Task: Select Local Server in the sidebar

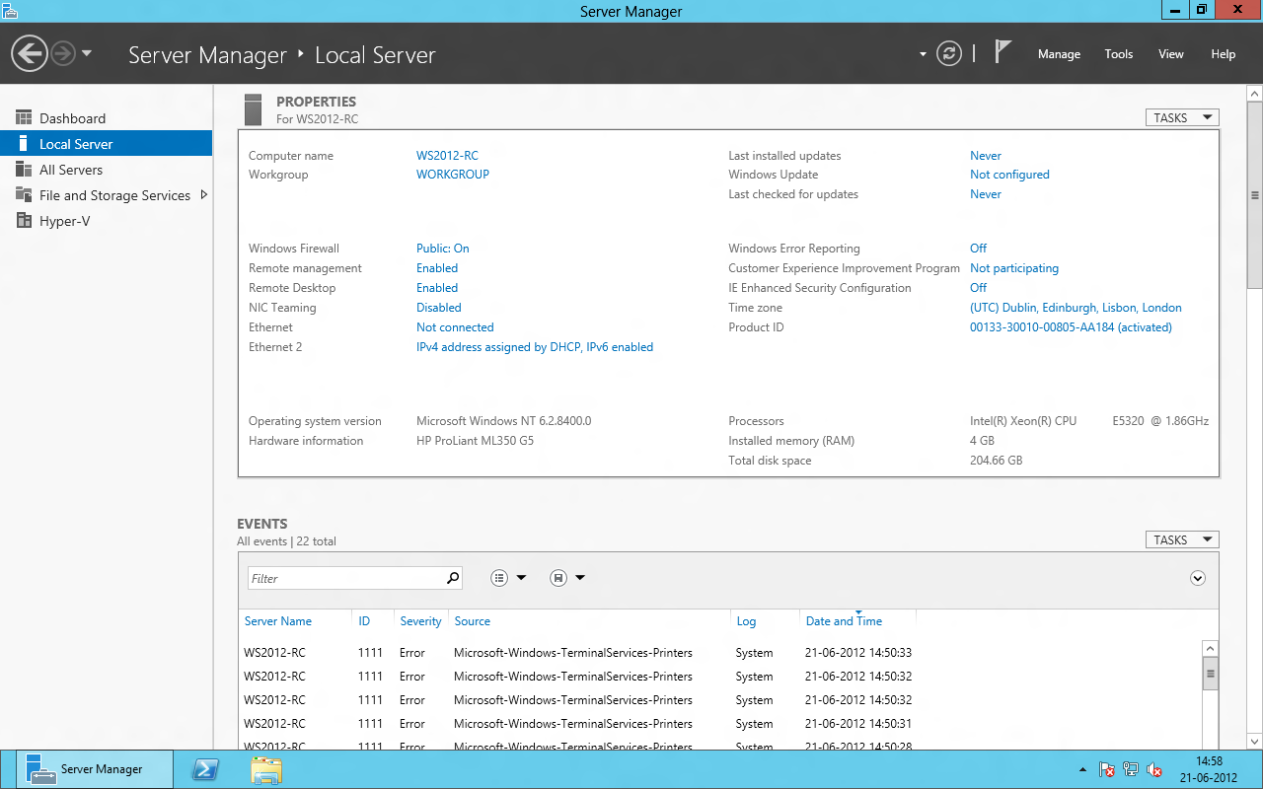Action: tap(107, 144)
